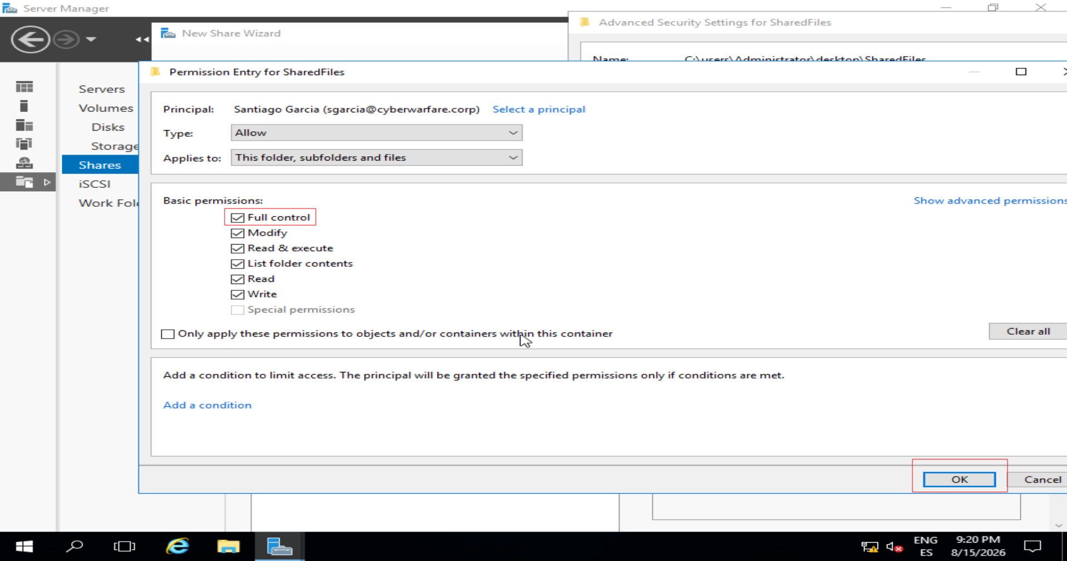
Task: Expand the Applies to dropdown
Action: pos(376,157)
